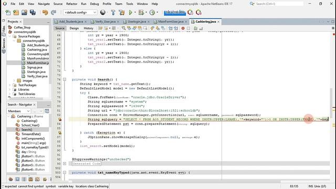This screenshot has width=336, height=189.
Task: Clean and build the project
Action: (x=122, y=13)
